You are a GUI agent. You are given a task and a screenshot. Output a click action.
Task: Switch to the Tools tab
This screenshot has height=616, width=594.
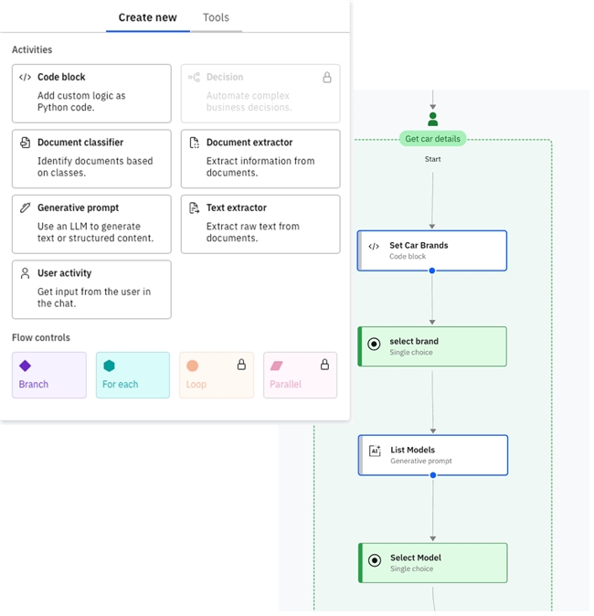(x=216, y=17)
